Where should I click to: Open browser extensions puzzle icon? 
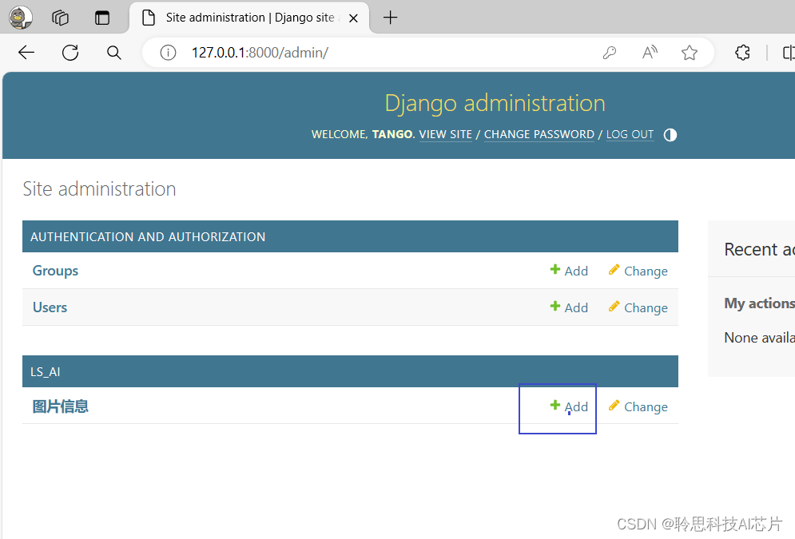742,52
